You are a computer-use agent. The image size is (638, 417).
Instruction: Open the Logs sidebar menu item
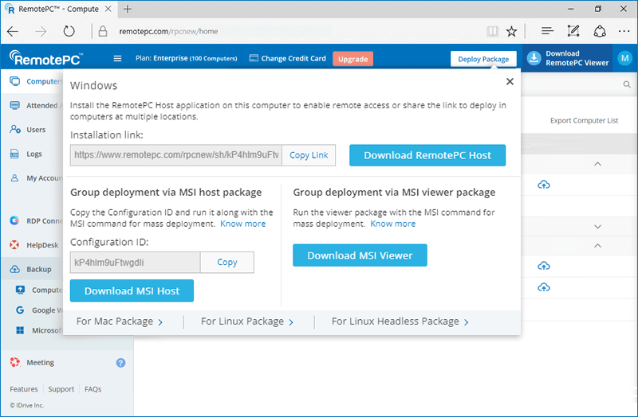click(x=34, y=154)
